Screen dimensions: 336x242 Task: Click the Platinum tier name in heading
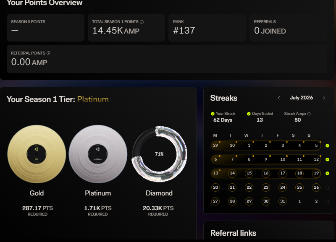(x=93, y=99)
